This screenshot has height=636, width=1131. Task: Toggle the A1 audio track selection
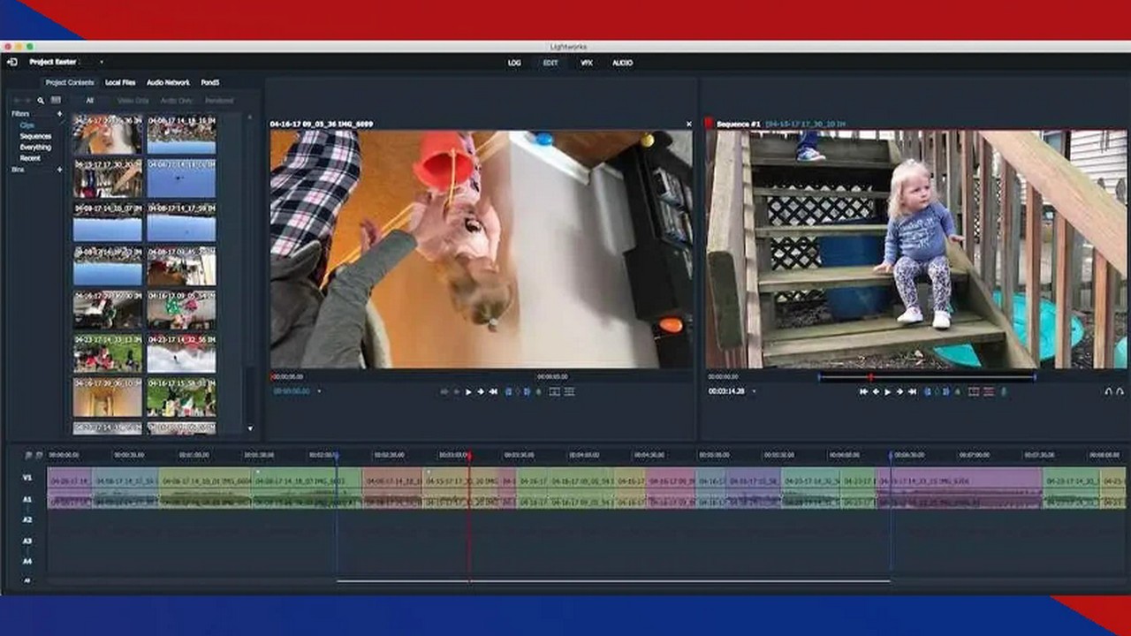(27, 500)
